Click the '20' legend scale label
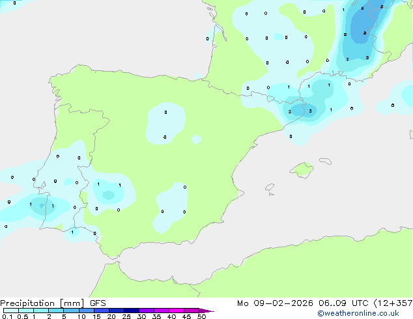The height and width of the screenshot is (319, 413). [111, 316]
